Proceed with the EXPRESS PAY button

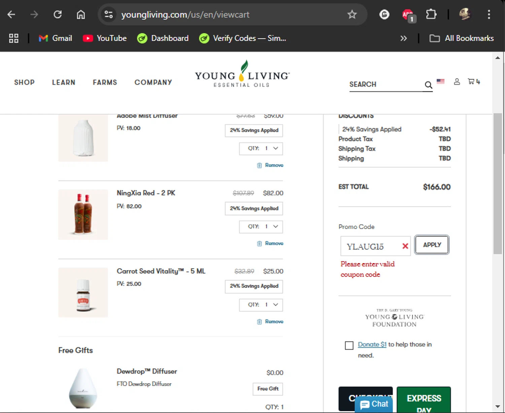click(424, 400)
